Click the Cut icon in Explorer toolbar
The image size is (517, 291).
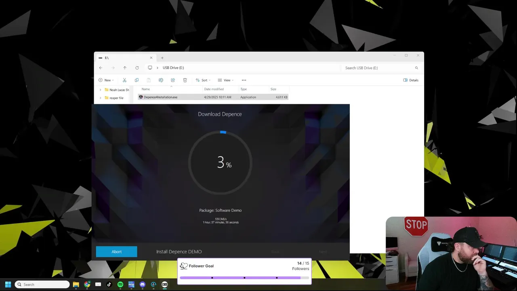[x=124, y=80]
